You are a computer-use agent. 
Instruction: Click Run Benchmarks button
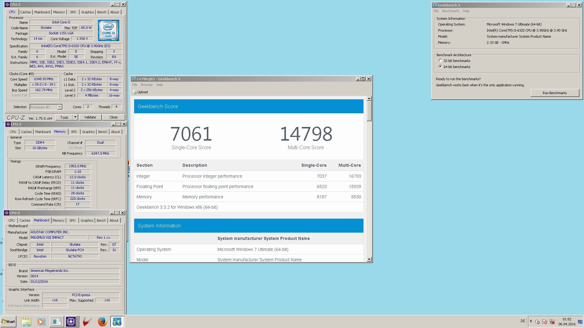(555, 93)
